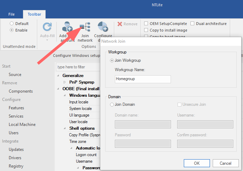Collapse the Generalize tree node
Viewport: 243px width, 171px height.
(58, 76)
